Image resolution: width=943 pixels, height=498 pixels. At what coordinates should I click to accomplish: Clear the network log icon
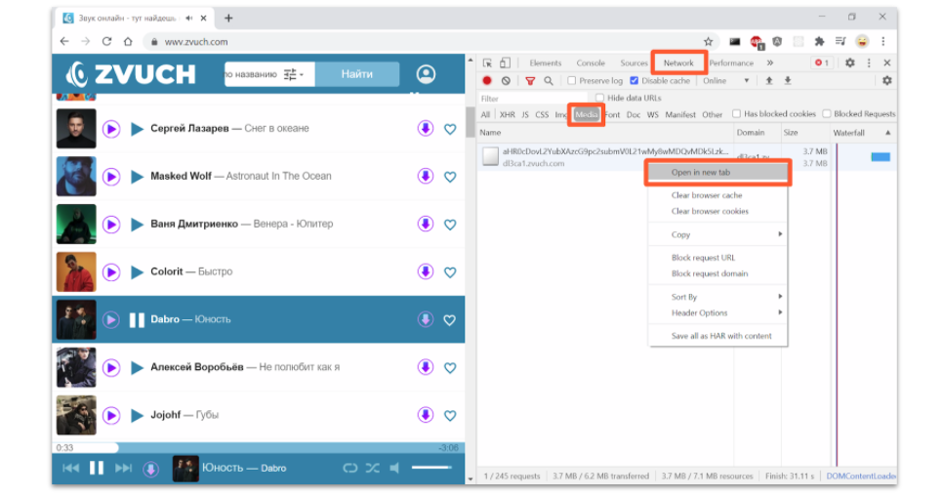pos(506,81)
